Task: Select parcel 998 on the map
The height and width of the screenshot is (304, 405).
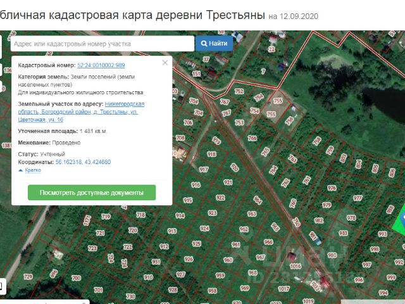Action: click(x=375, y=249)
